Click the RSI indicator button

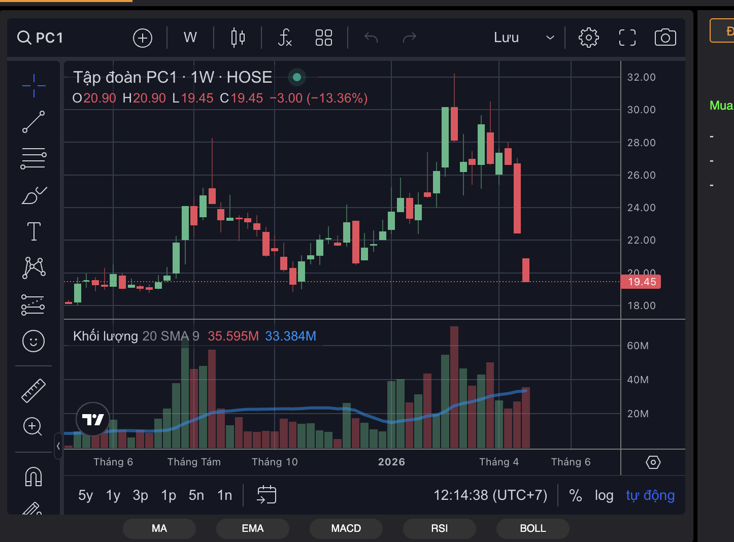tap(439, 528)
